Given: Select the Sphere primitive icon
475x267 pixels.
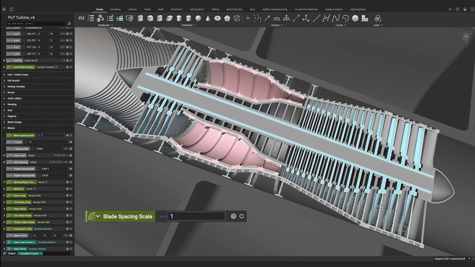Looking at the screenshot, I should tap(198, 18).
